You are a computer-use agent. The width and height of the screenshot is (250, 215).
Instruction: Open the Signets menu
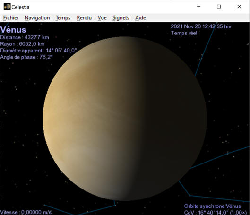coord(121,17)
